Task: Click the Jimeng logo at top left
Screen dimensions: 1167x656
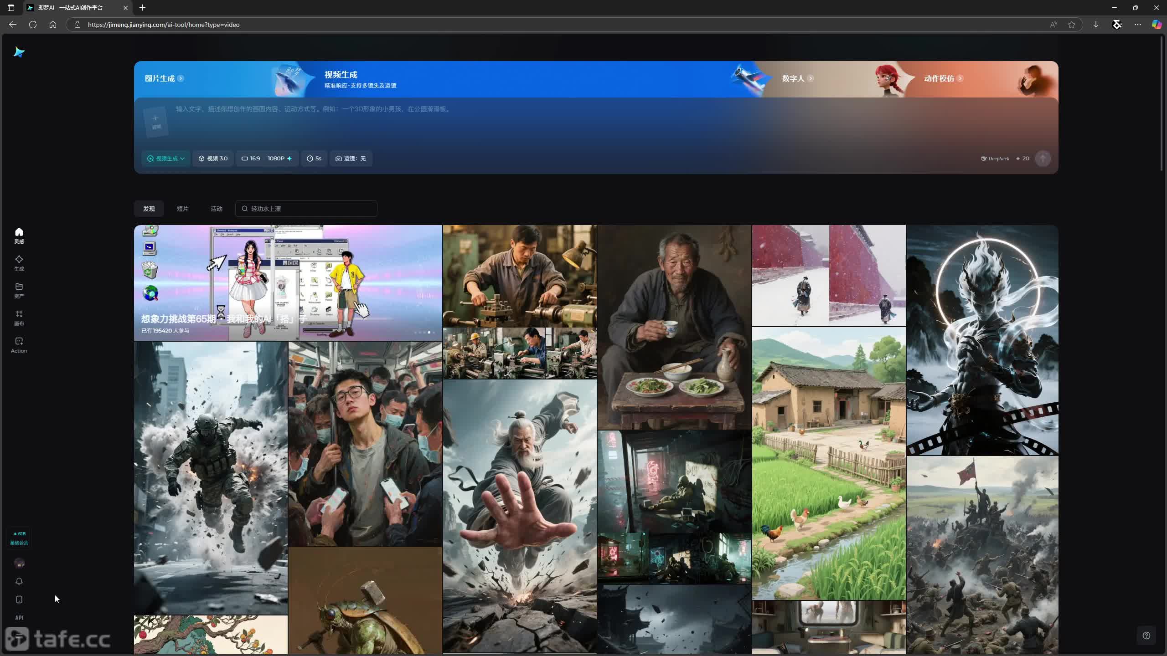Action: (19, 52)
